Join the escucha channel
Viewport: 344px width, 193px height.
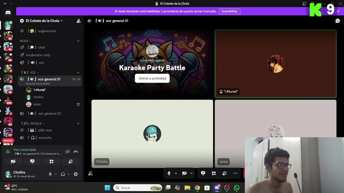coord(50,138)
